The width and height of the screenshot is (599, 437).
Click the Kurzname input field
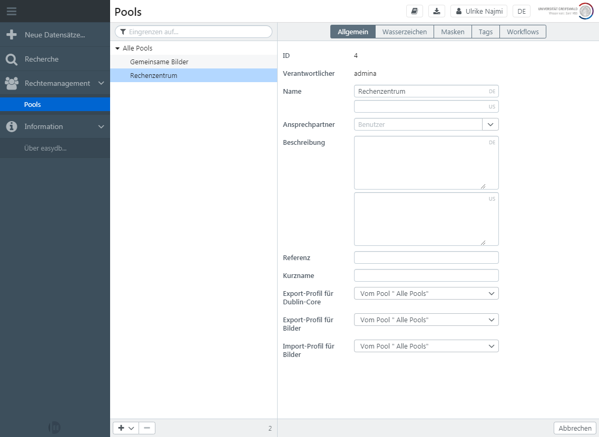click(x=426, y=275)
